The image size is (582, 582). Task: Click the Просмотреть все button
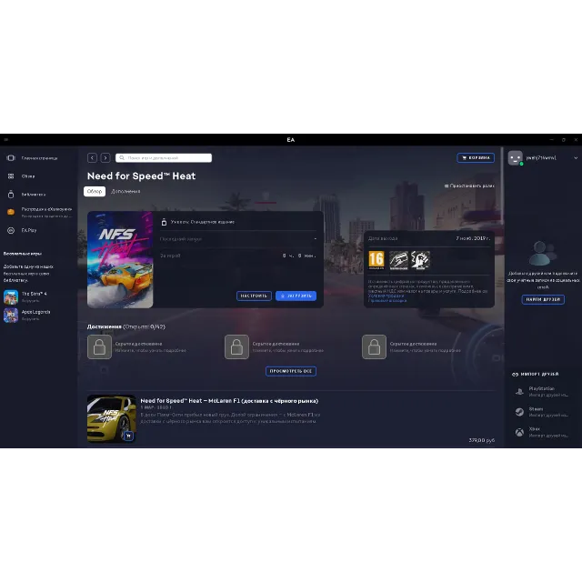point(291,371)
